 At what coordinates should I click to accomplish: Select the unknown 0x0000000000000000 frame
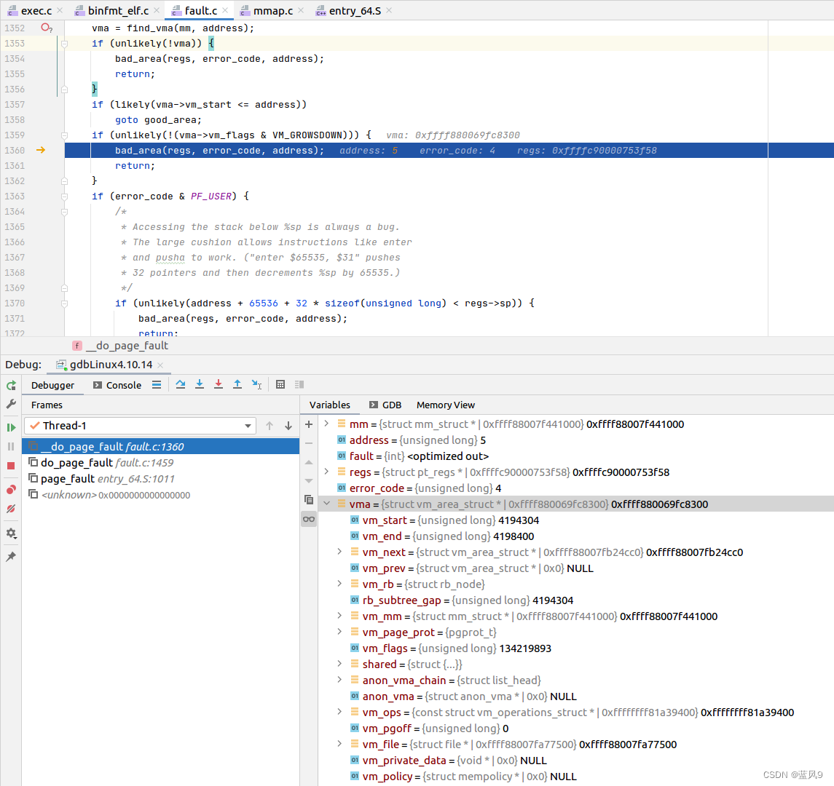click(x=161, y=495)
